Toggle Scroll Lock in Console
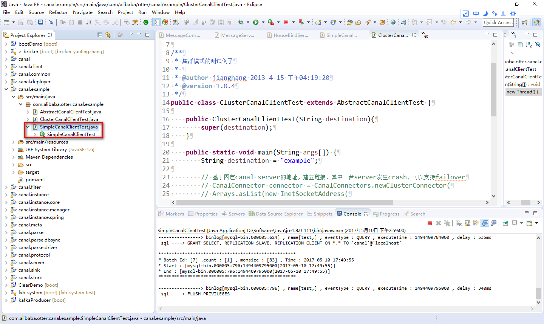 (x=467, y=223)
